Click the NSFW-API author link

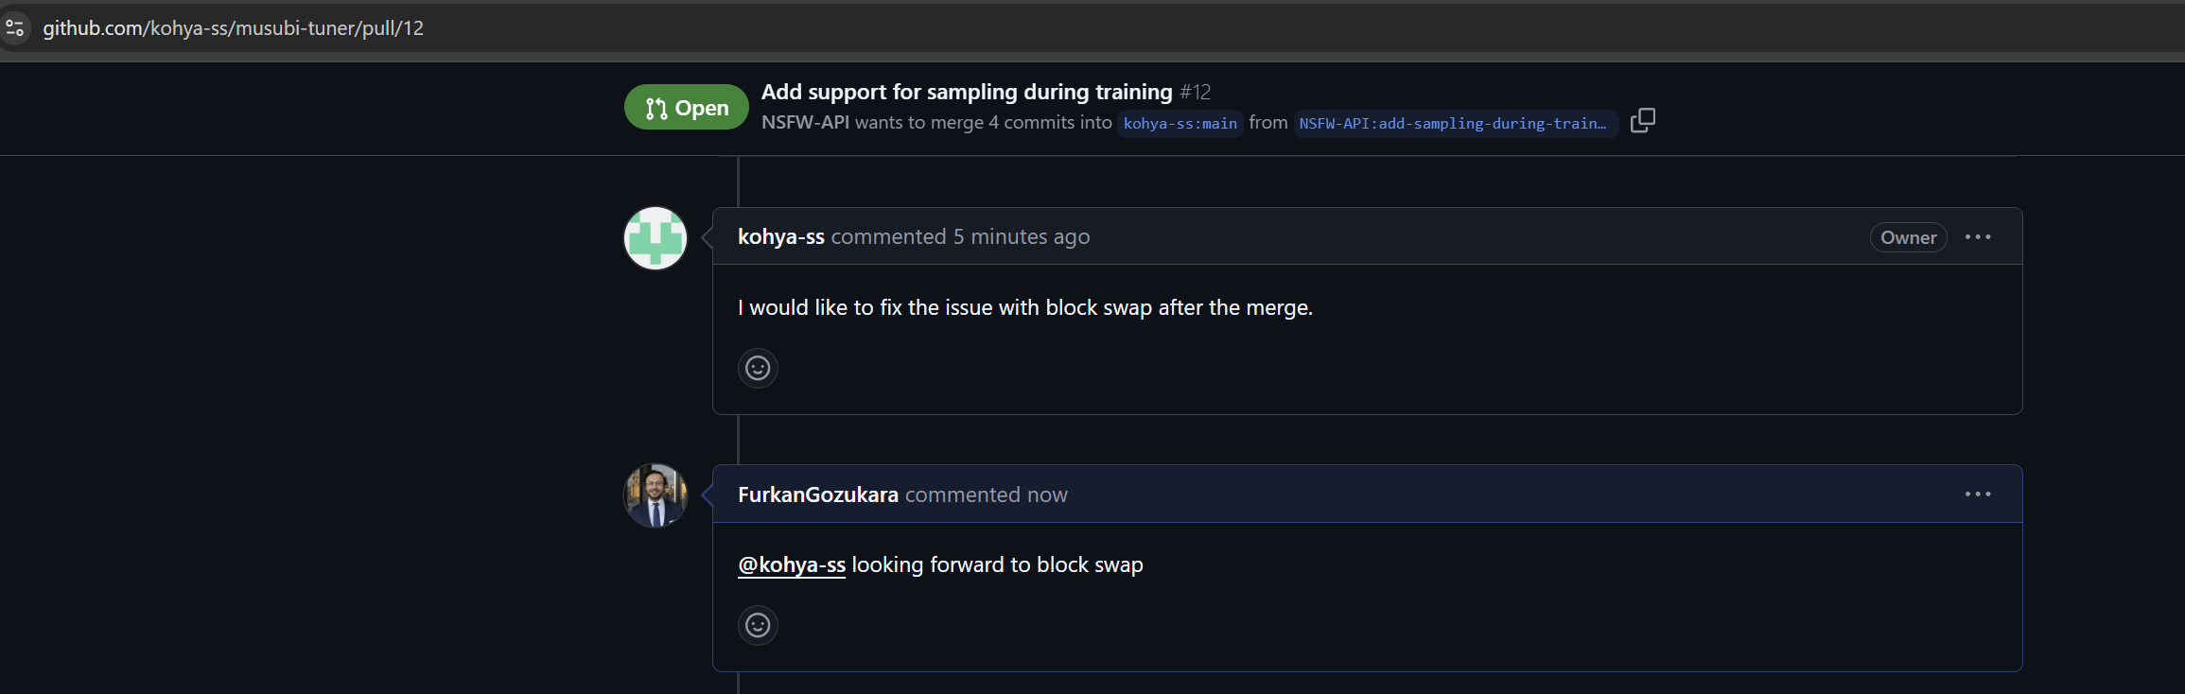tap(805, 123)
